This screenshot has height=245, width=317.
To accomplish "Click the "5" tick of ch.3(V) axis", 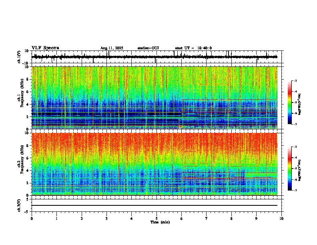I will point(28,199).
